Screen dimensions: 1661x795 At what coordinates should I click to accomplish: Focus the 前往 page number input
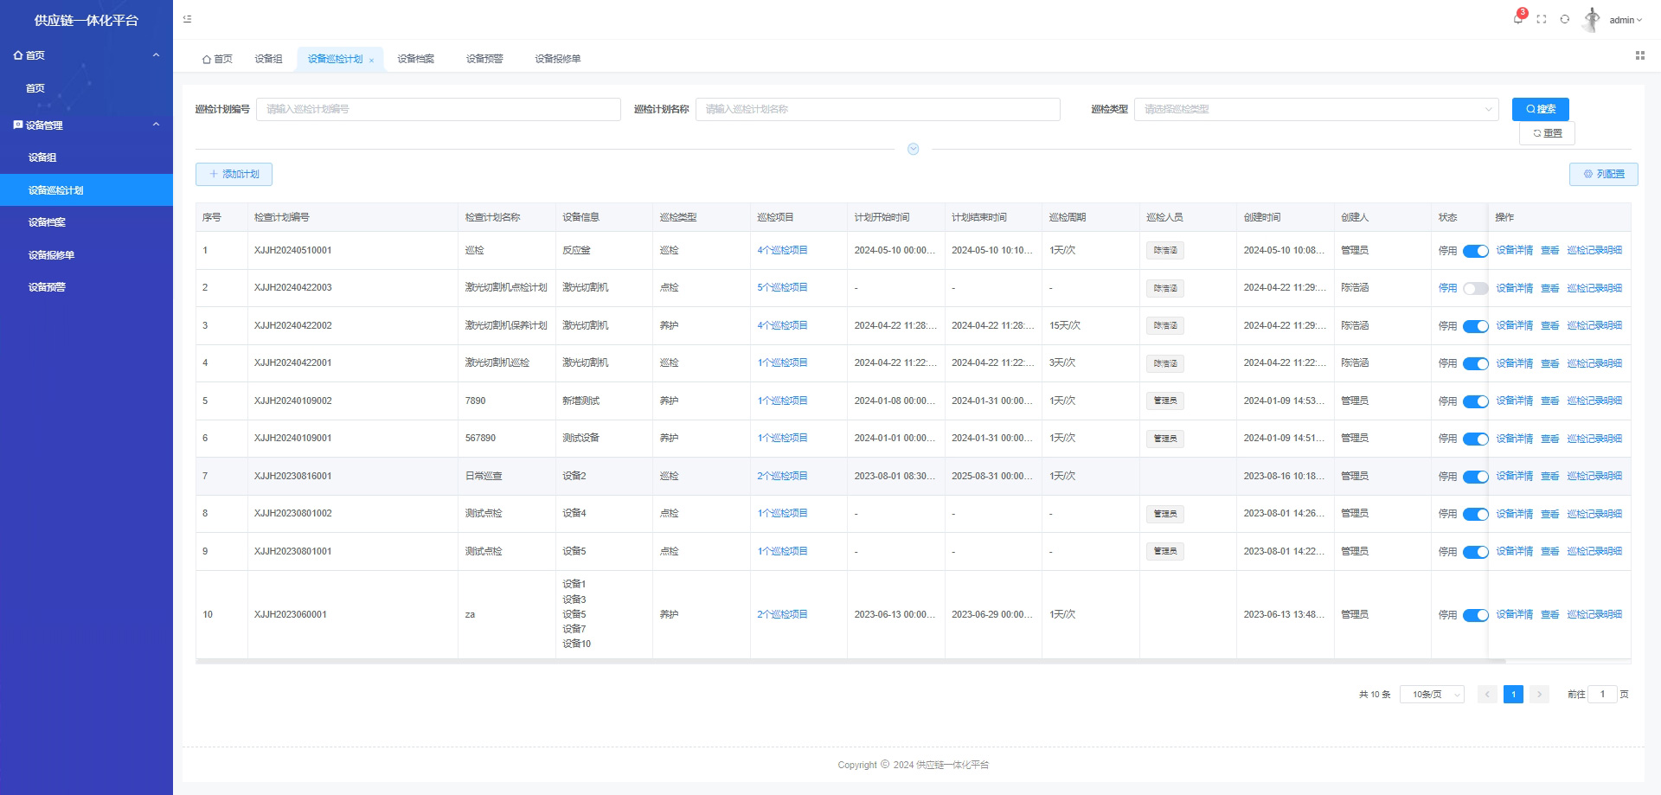[x=1602, y=694]
